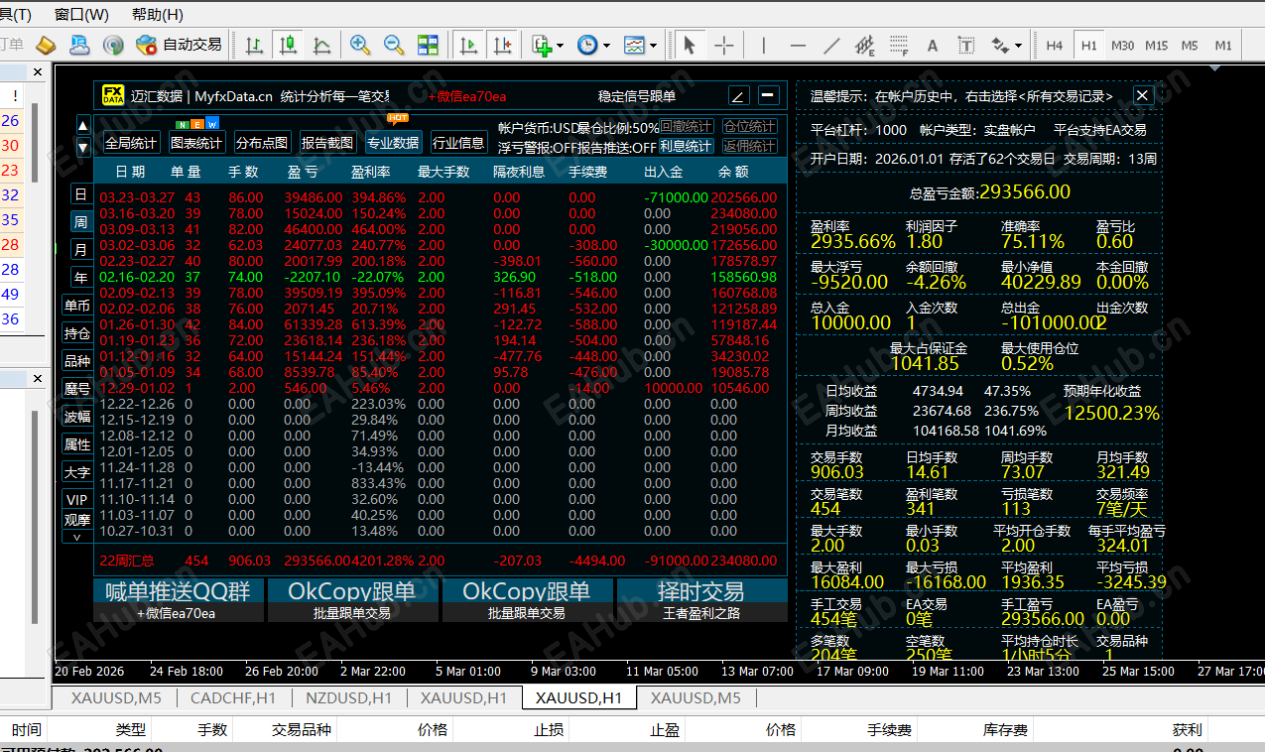This screenshot has width=1265, height=752.
Task: Collapse the MyfxData panel with minus icon
Action: click(x=768, y=95)
